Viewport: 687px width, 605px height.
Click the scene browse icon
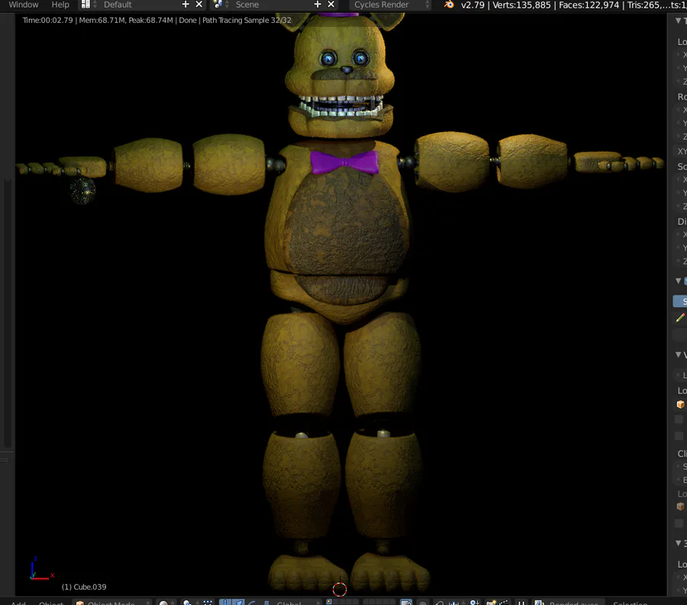click(218, 5)
